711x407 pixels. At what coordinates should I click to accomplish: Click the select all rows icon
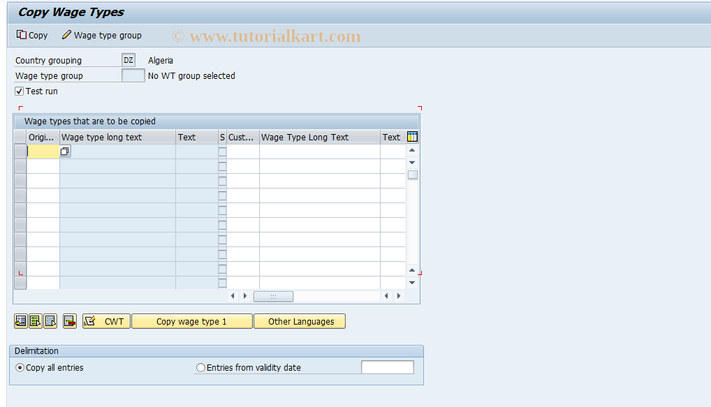point(36,321)
